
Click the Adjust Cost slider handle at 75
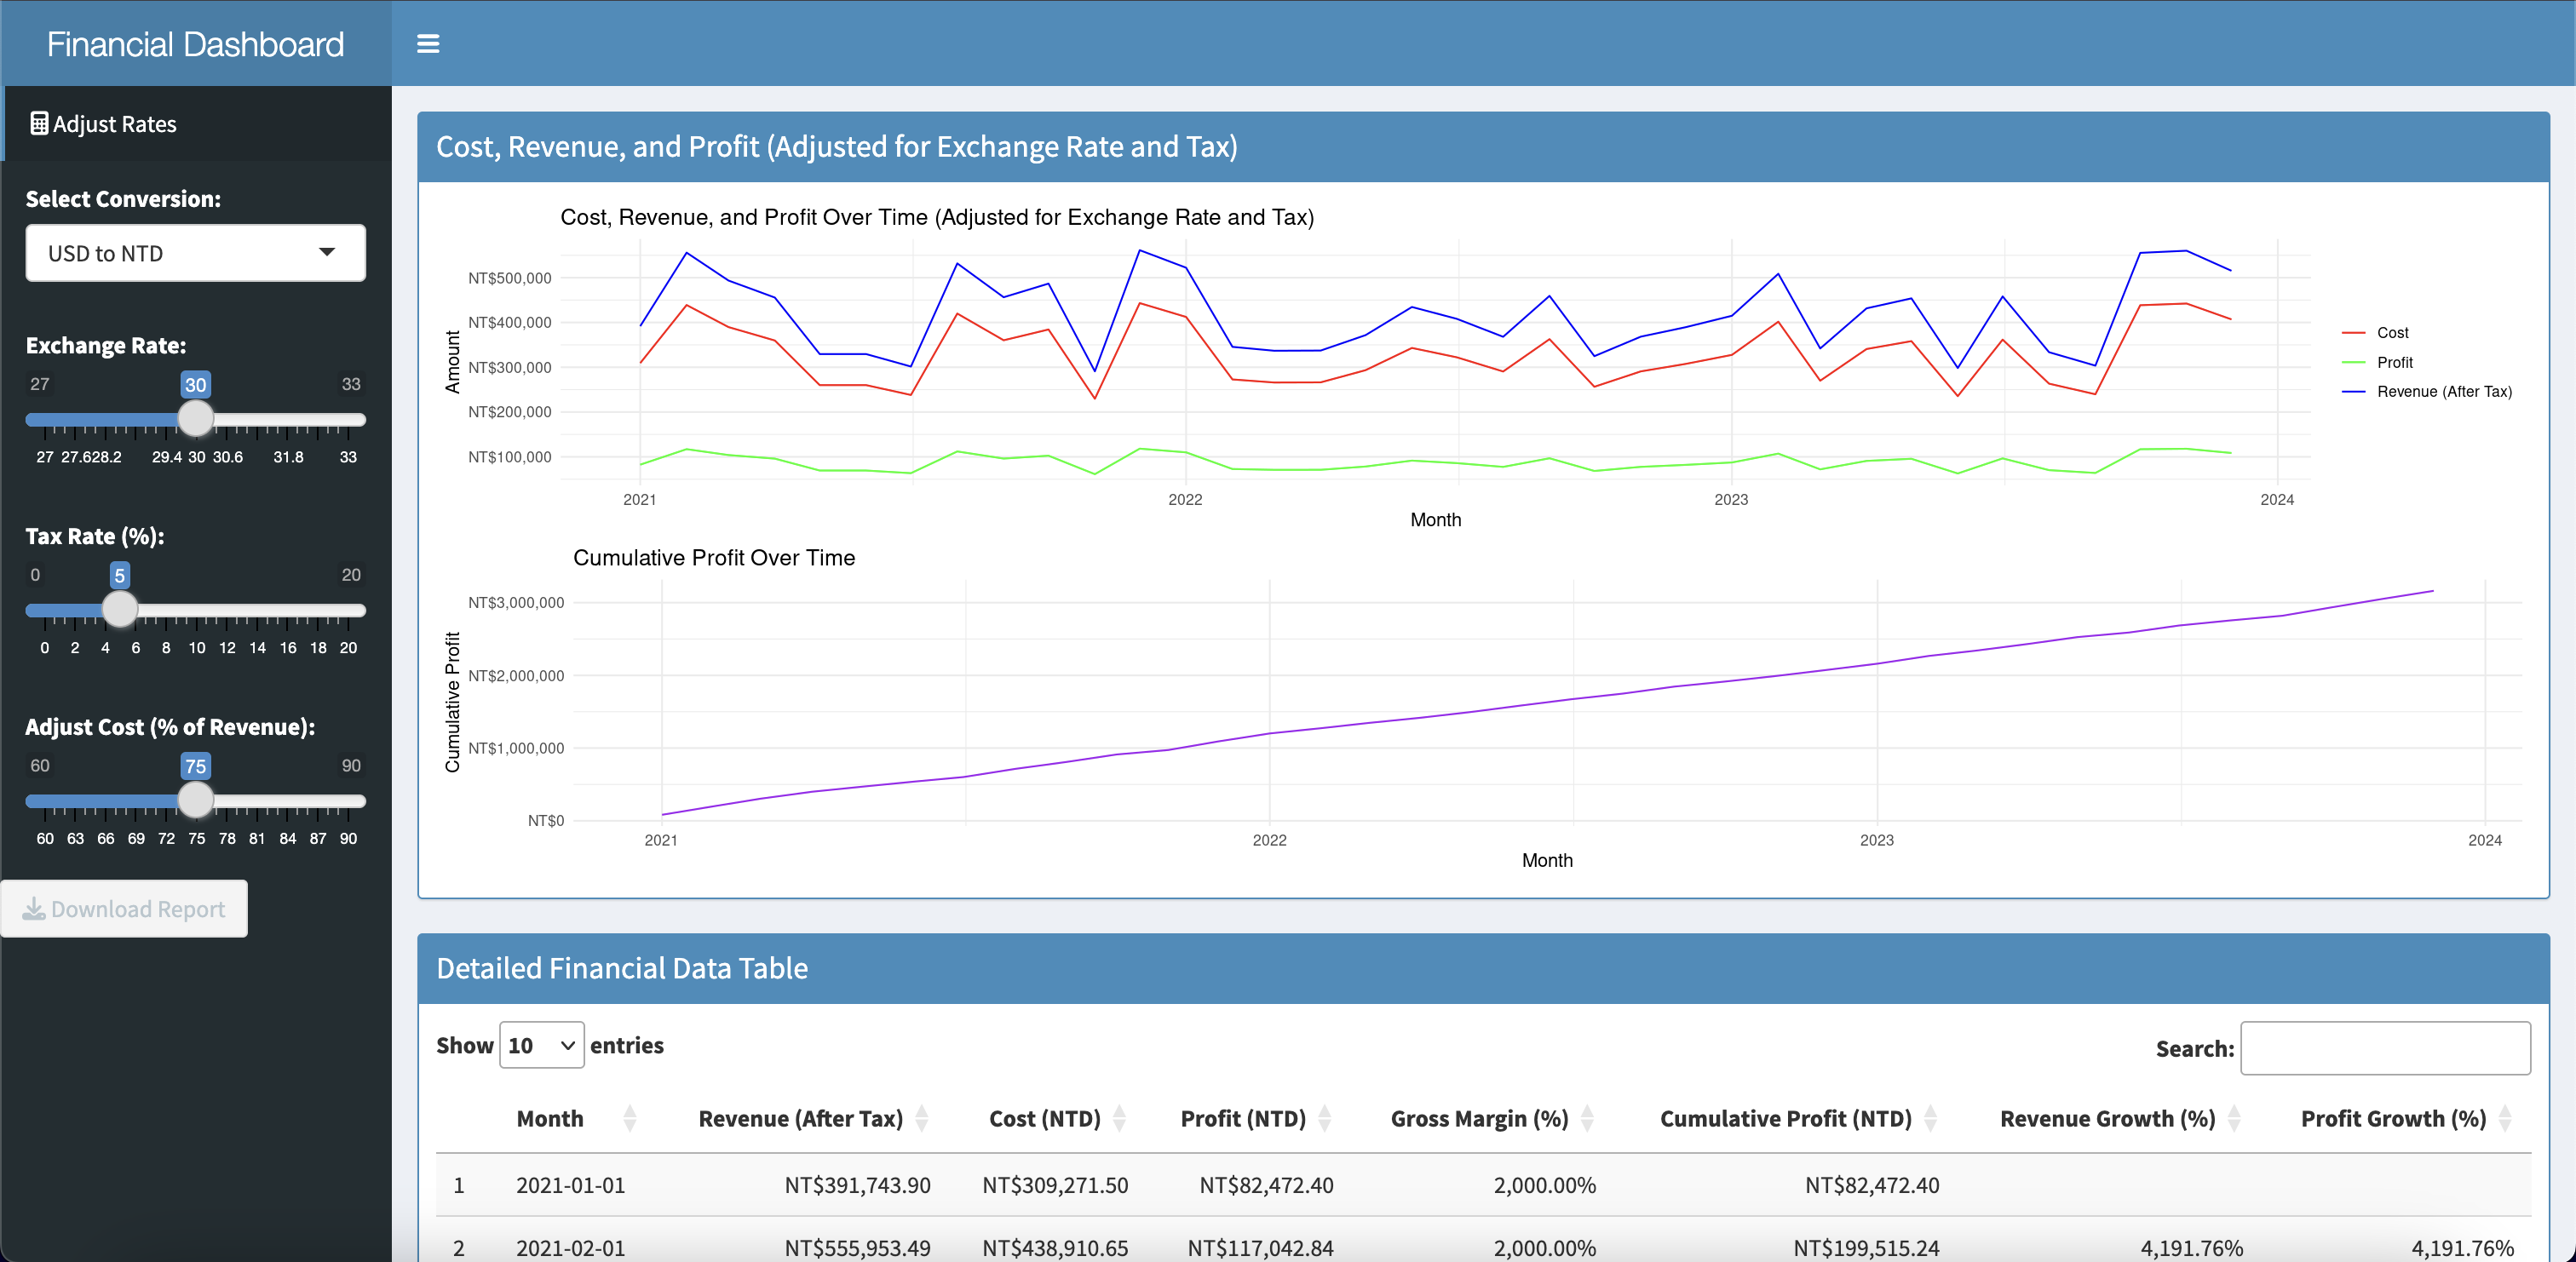coord(195,800)
